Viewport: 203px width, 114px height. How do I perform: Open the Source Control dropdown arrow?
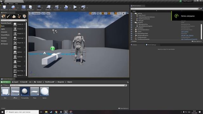(18, 8)
